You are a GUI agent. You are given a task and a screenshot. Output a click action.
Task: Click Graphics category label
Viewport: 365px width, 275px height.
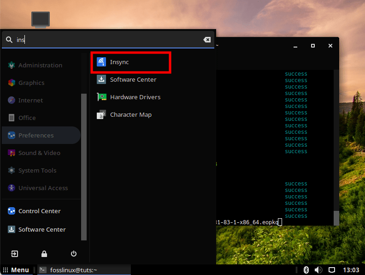[31, 83]
